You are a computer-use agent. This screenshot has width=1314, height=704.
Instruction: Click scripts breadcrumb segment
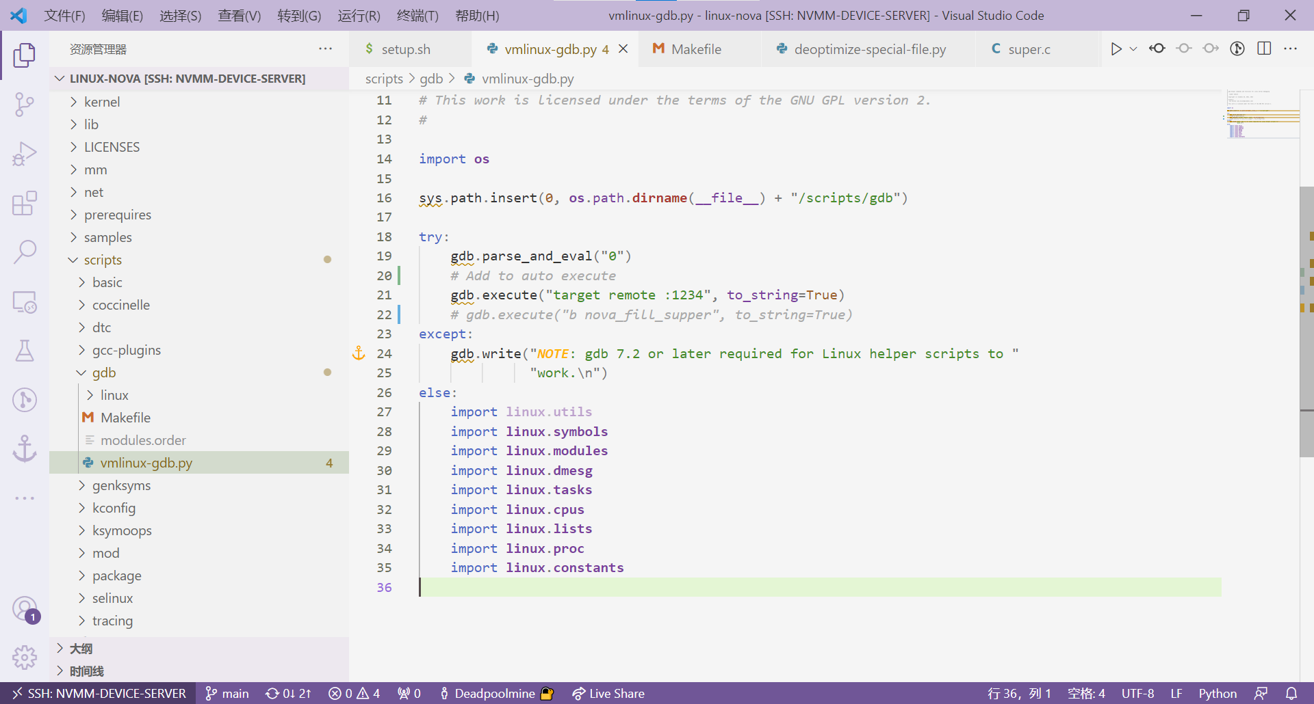[384, 79]
